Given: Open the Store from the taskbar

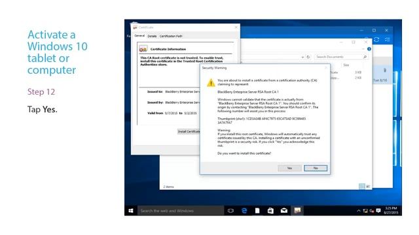Looking at the screenshot, I should pos(270,211).
